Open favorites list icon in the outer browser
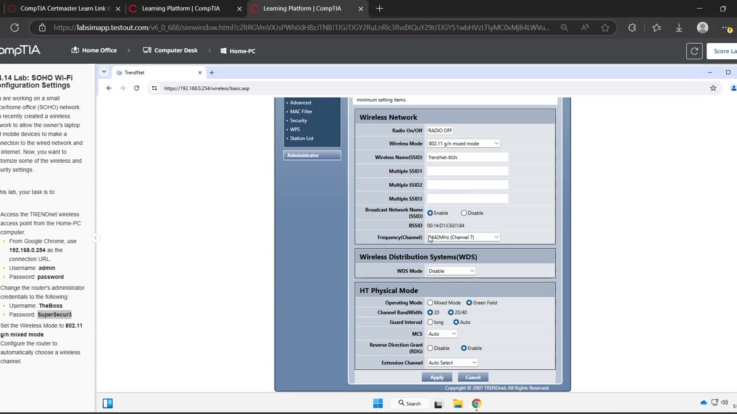Screen dimensions: 737x414 [x=657, y=28]
